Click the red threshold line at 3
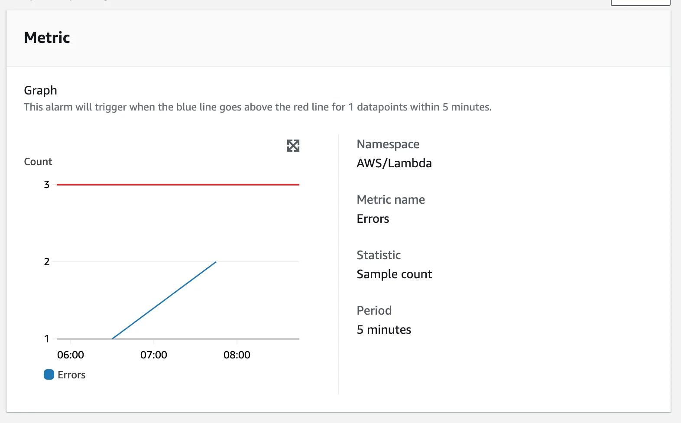681x423 pixels. click(178, 185)
